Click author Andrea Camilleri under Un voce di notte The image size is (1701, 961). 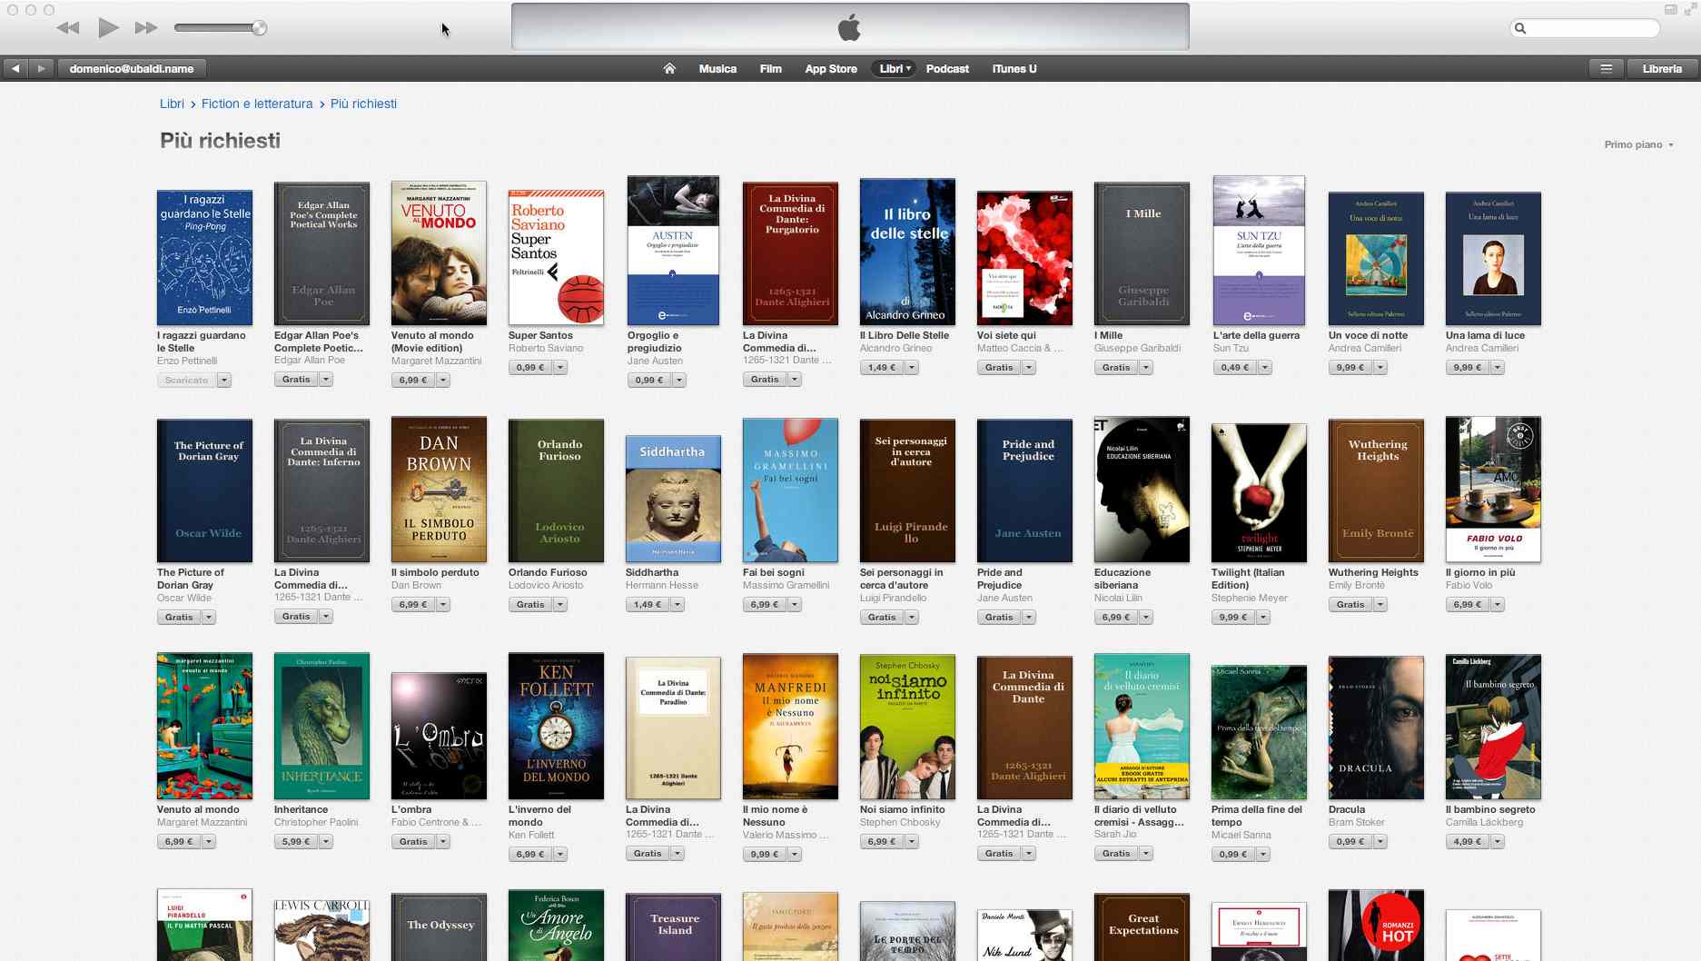click(1364, 349)
